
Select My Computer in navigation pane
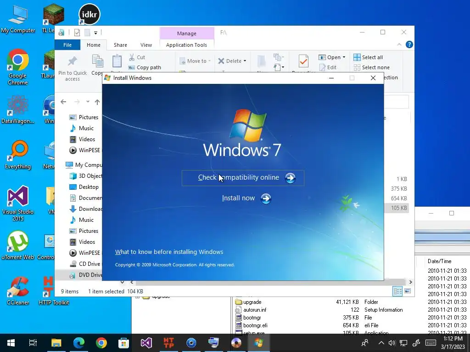[84, 165]
